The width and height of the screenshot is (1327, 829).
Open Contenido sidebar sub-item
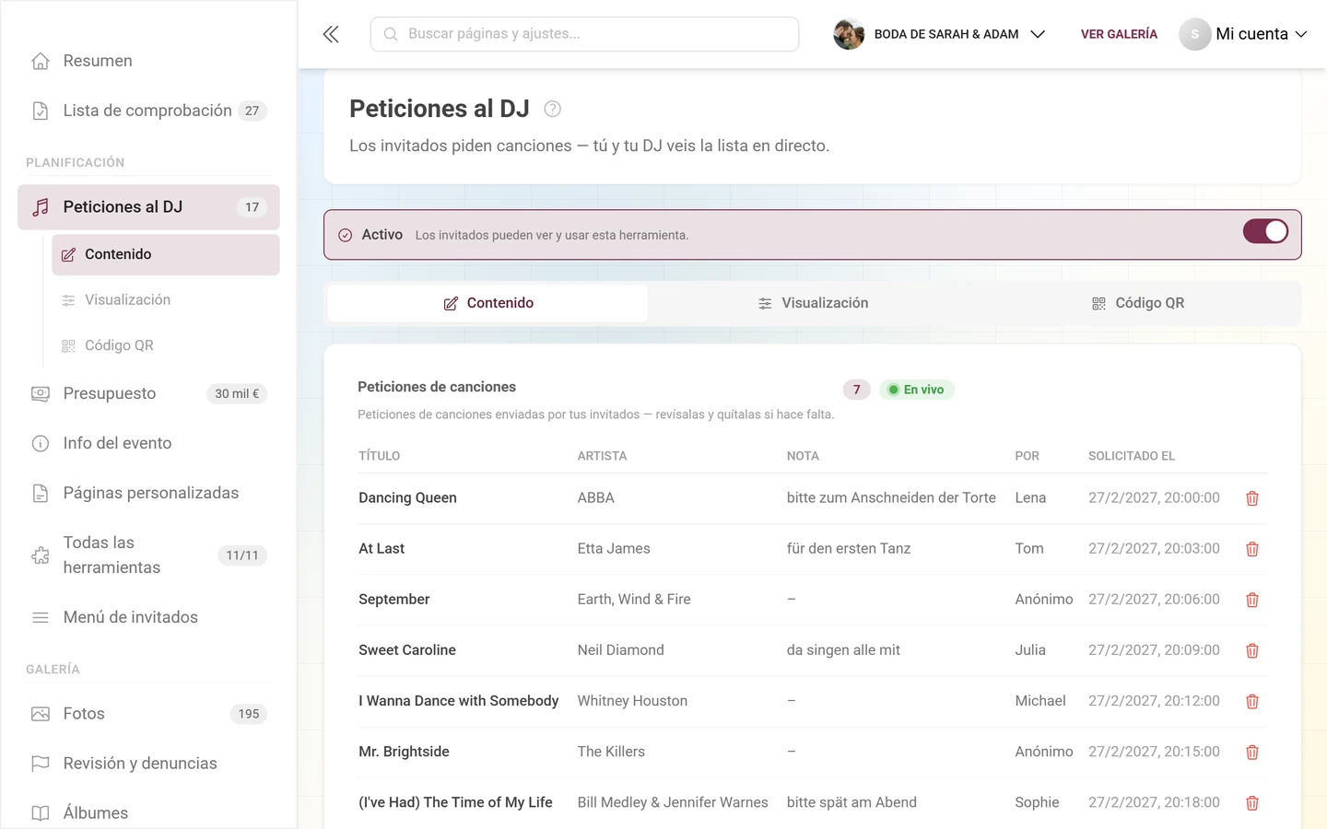166,254
